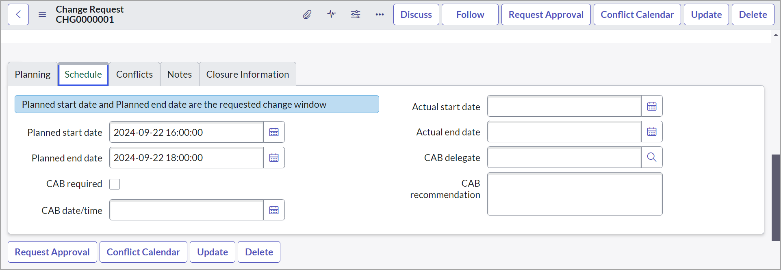Click the bottom Conflict Calendar button
This screenshot has height=270, width=781.
pos(143,252)
